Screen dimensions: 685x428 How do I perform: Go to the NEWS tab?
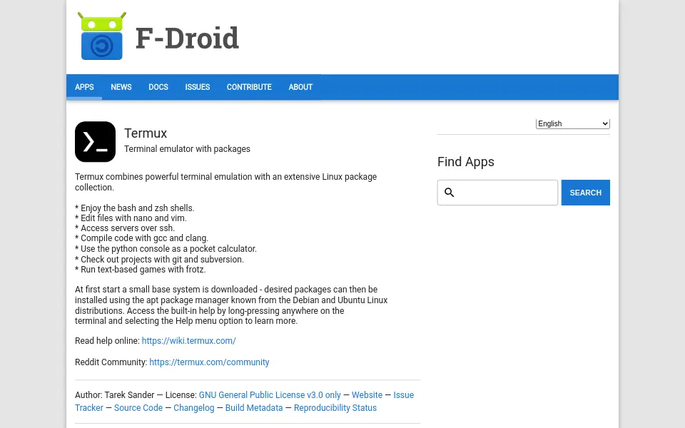click(121, 87)
